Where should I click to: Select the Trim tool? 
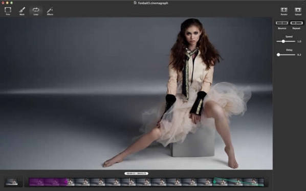pyautogui.click(x=8, y=11)
